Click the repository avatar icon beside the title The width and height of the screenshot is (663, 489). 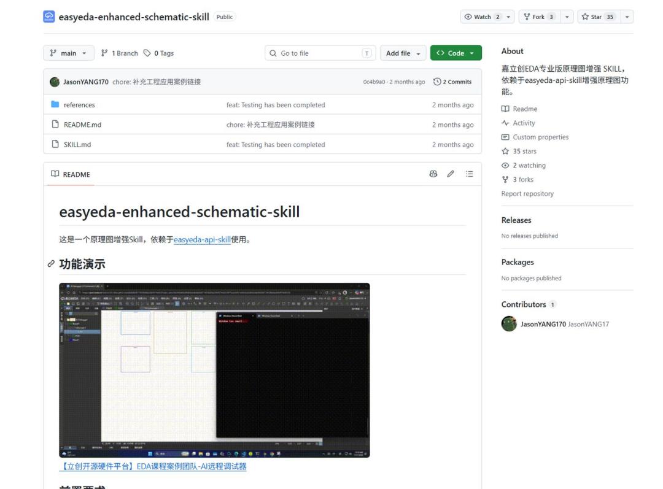click(x=49, y=17)
